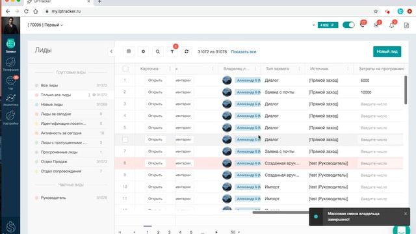Image resolution: width=416 pixels, height=234 pixels.
Task: Open the Чат sidebar section
Action: tap(10, 83)
